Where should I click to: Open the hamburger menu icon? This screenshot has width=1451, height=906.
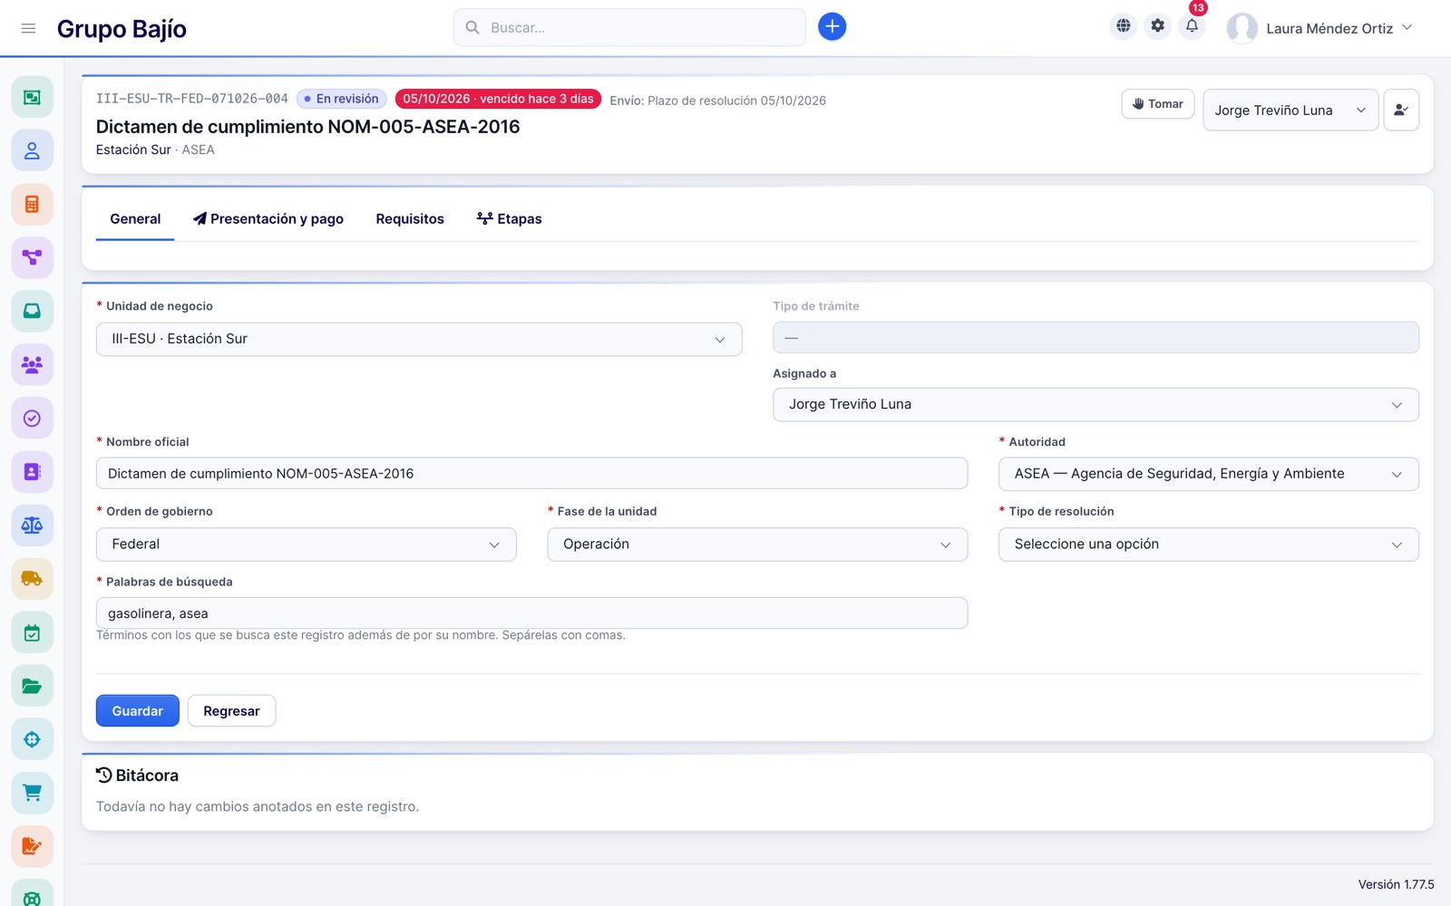(x=28, y=28)
